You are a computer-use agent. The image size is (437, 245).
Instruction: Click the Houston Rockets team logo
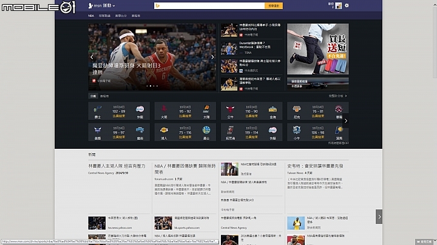click(164, 109)
